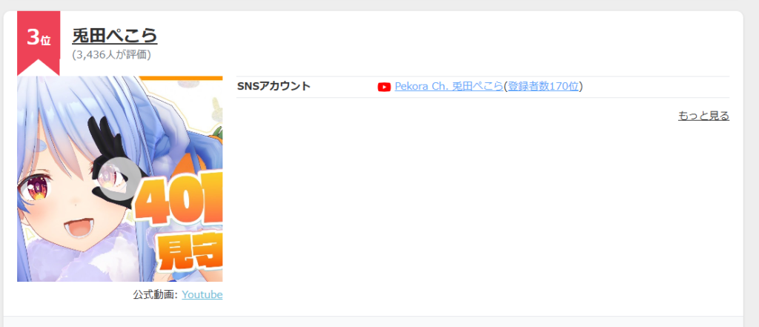Click the SNSアカウント row label
The image size is (759, 327).
click(x=274, y=87)
